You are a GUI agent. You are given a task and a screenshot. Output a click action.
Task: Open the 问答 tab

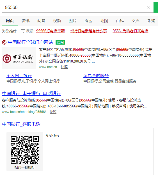[41, 21]
